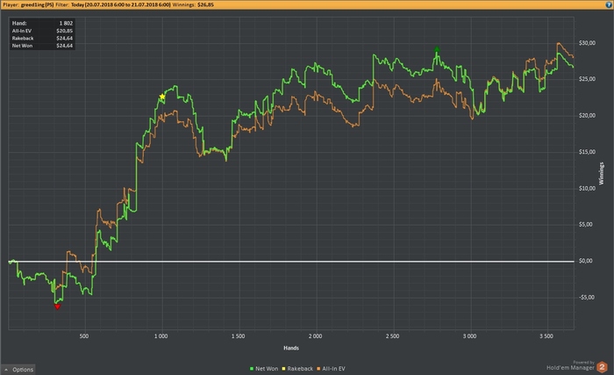Click the green Net Won legend swatch
Viewport: 614px width, 375px height.
(x=252, y=369)
